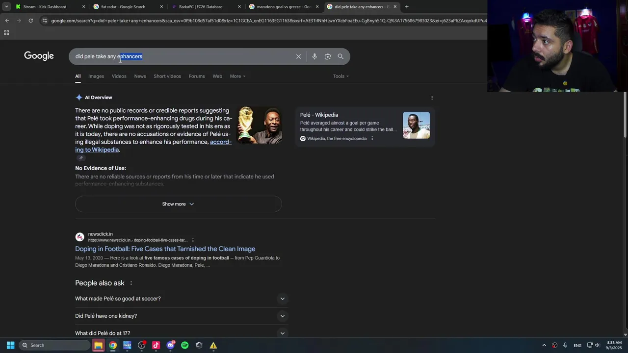
Task: Open the Tools dropdown
Action: click(x=341, y=76)
